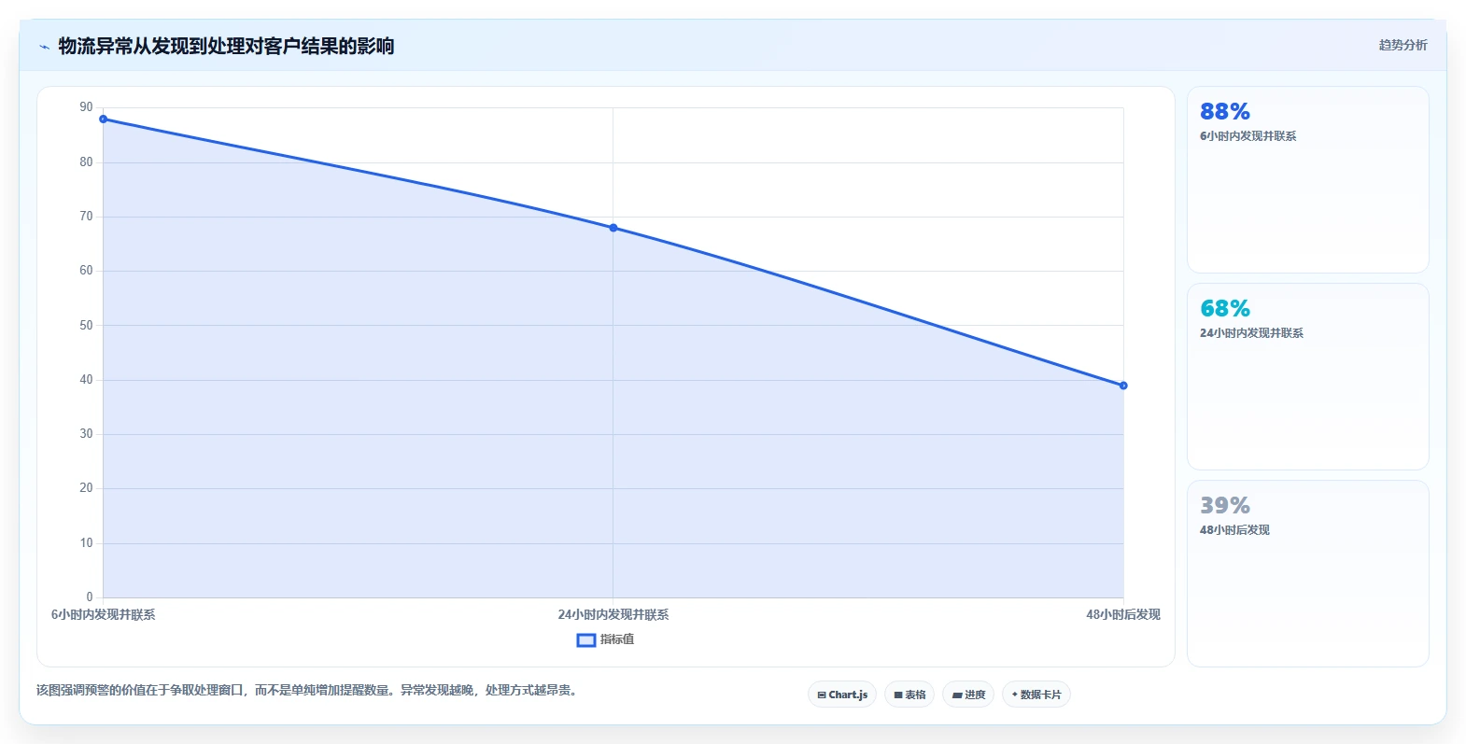Select the 表格 tag button
1466x744 pixels.
coord(909,695)
